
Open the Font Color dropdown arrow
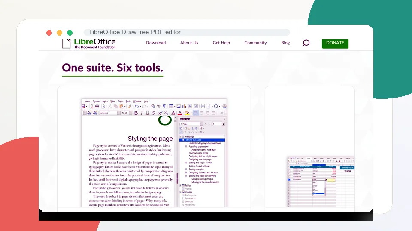[183, 113]
